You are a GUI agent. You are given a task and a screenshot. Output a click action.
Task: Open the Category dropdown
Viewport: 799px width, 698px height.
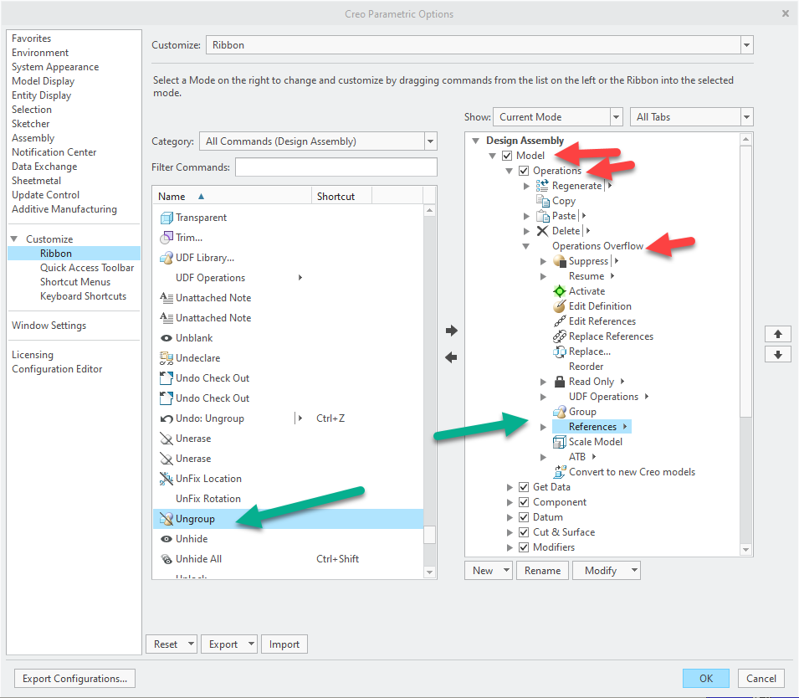tap(431, 141)
